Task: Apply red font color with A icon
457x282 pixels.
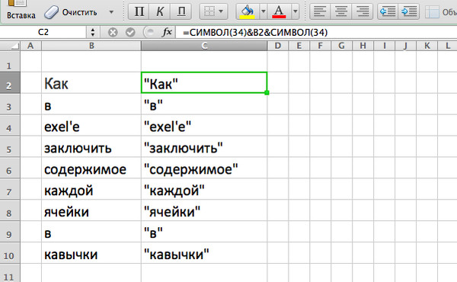Action: click(x=279, y=11)
